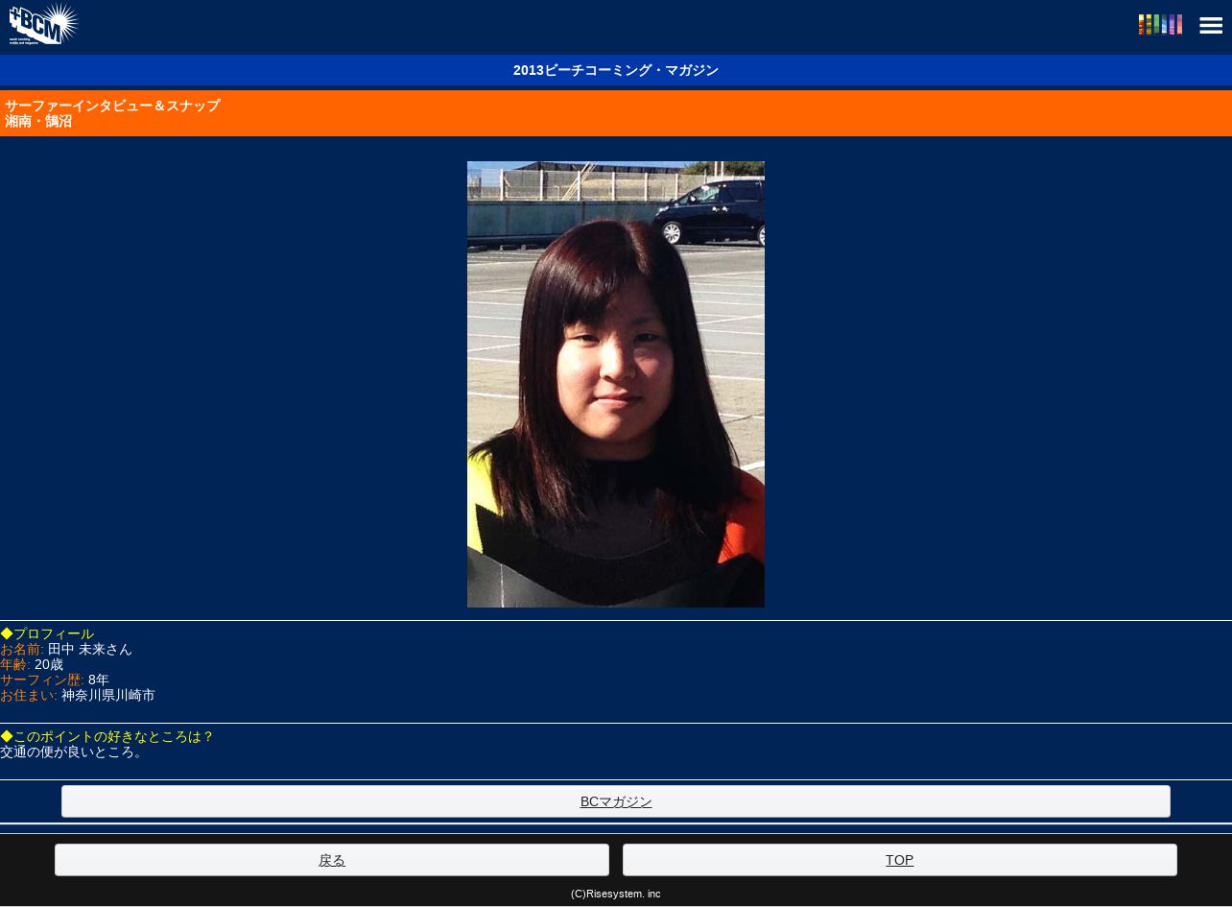The image size is (1232, 907).
Task: Click the BCM logo
Action: 44,24
